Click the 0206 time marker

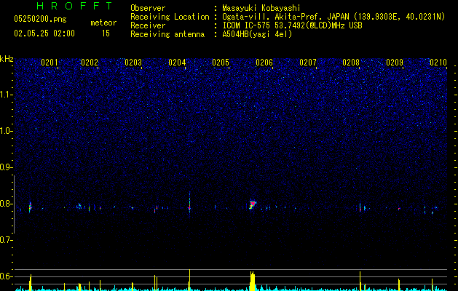click(x=264, y=63)
